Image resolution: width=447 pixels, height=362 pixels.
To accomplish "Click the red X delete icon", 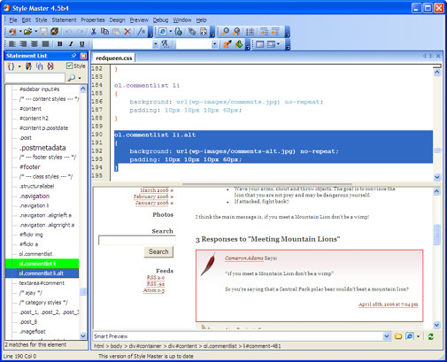I will click(x=127, y=32).
